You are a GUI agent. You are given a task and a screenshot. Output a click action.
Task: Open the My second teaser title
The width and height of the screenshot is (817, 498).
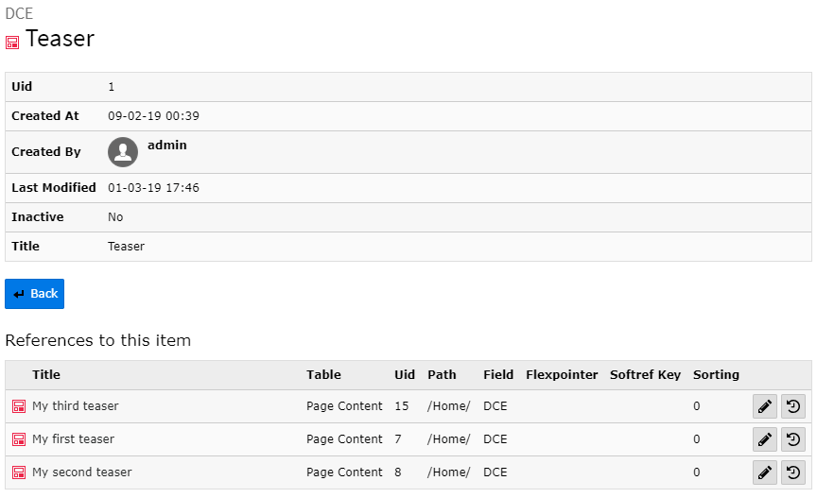pyautogui.click(x=82, y=472)
